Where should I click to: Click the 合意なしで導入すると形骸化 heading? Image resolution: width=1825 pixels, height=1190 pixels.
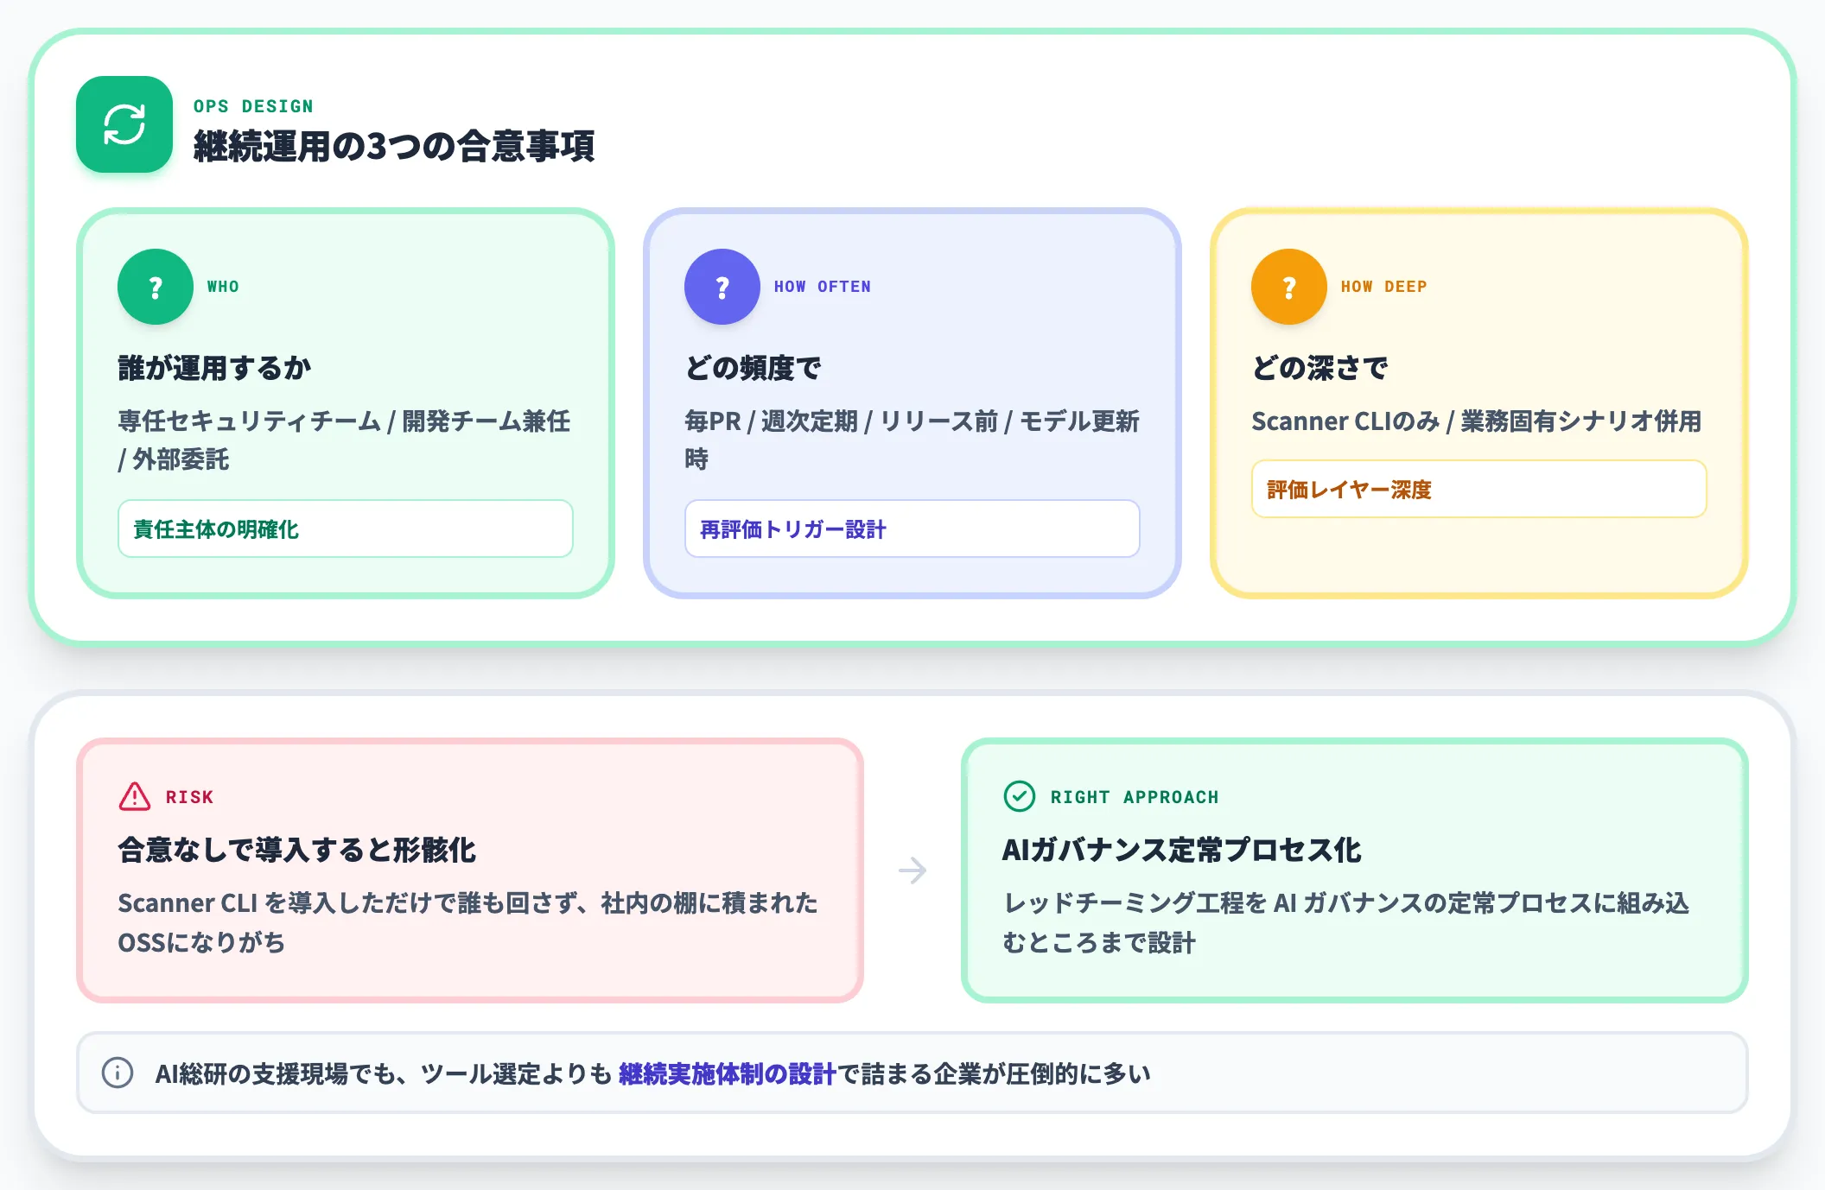[x=296, y=850]
